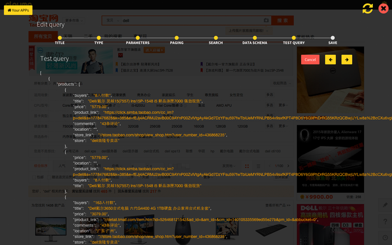Toggle the 包邮 checkbox
Viewport: 392px width, 245px height.
coord(34,177)
